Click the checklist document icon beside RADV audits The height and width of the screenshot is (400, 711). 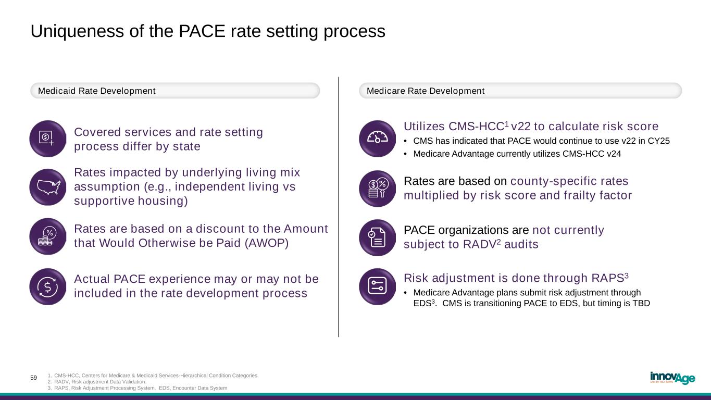click(378, 238)
